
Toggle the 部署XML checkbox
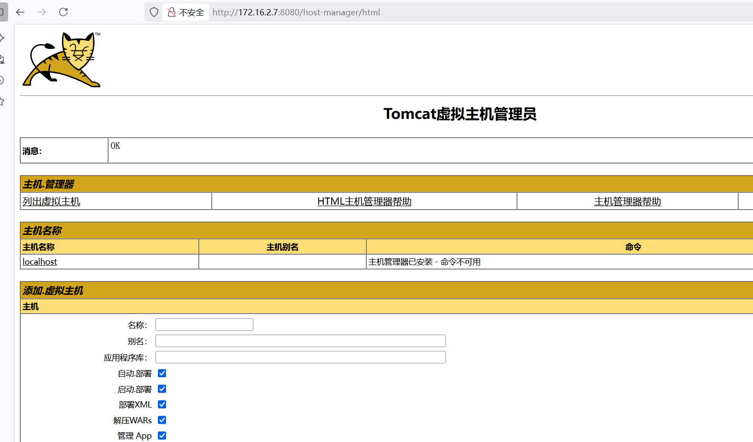click(162, 404)
